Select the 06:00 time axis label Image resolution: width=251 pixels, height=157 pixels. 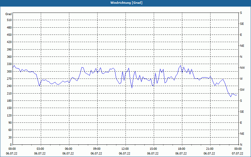point(68,149)
